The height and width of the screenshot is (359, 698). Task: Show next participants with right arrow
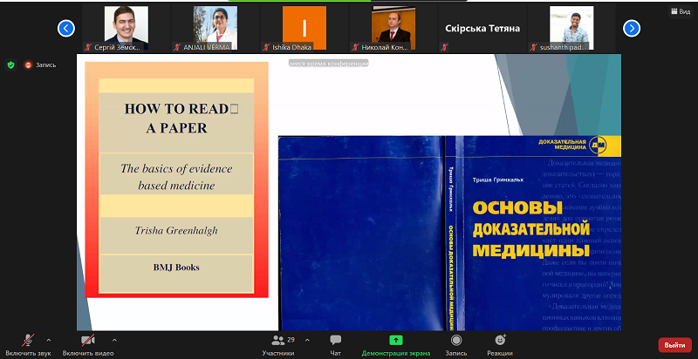(x=632, y=29)
